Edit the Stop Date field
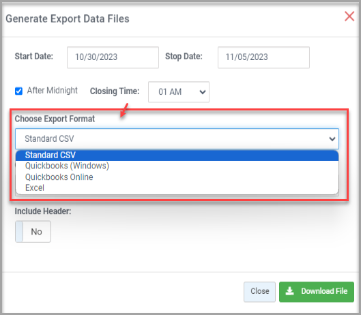This screenshot has height=315, width=361. pyautogui.click(x=263, y=57)
